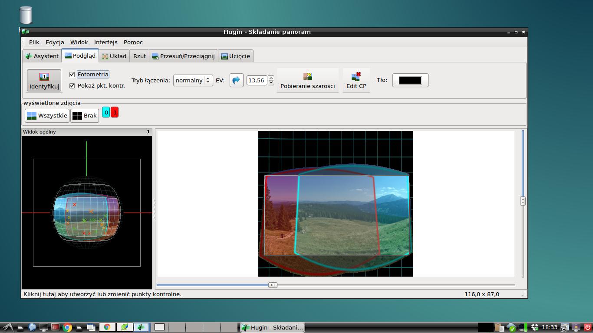Open the Widok menu

point(79,42)
